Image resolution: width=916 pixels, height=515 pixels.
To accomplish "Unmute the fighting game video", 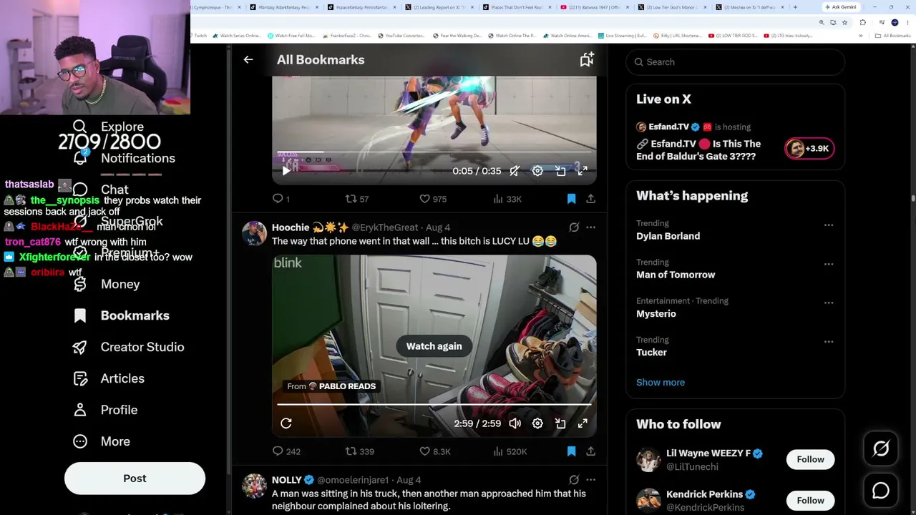I will pos(515,171).
